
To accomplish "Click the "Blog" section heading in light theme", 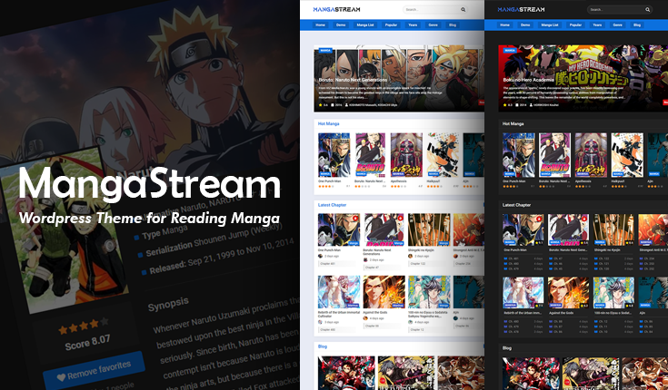I will (323, 346).
